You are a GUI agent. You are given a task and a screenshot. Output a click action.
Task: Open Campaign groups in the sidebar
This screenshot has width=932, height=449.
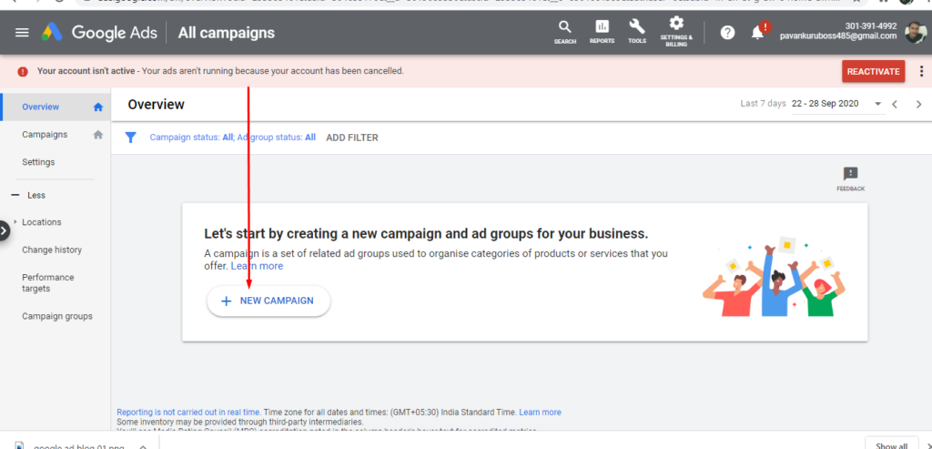pyautogui.click(x=57, y=316)
